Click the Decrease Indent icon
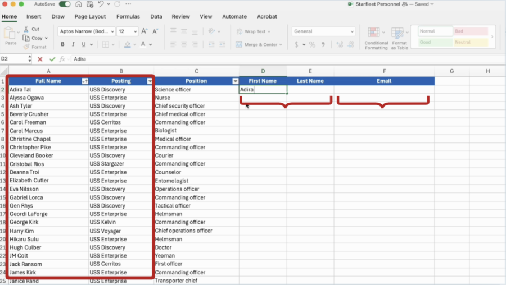 coord(211,44)
